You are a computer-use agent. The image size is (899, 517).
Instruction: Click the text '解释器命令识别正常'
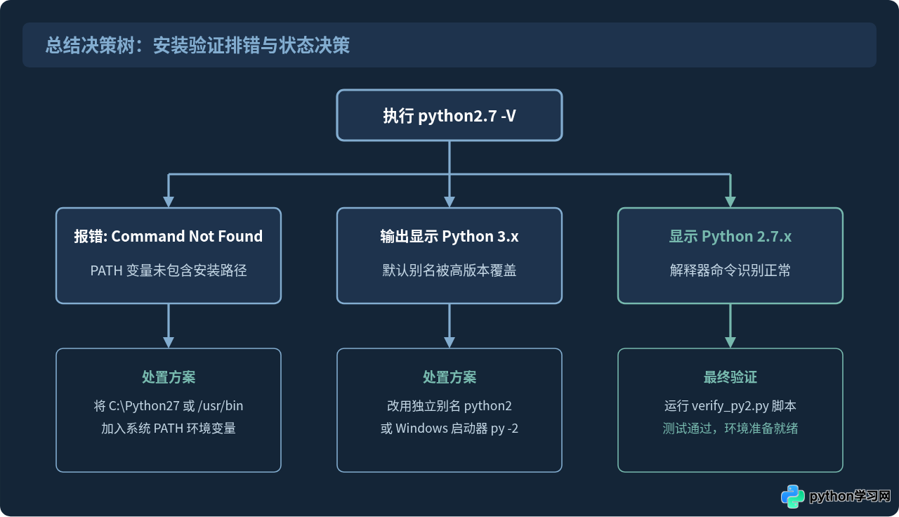pos(730,270)
